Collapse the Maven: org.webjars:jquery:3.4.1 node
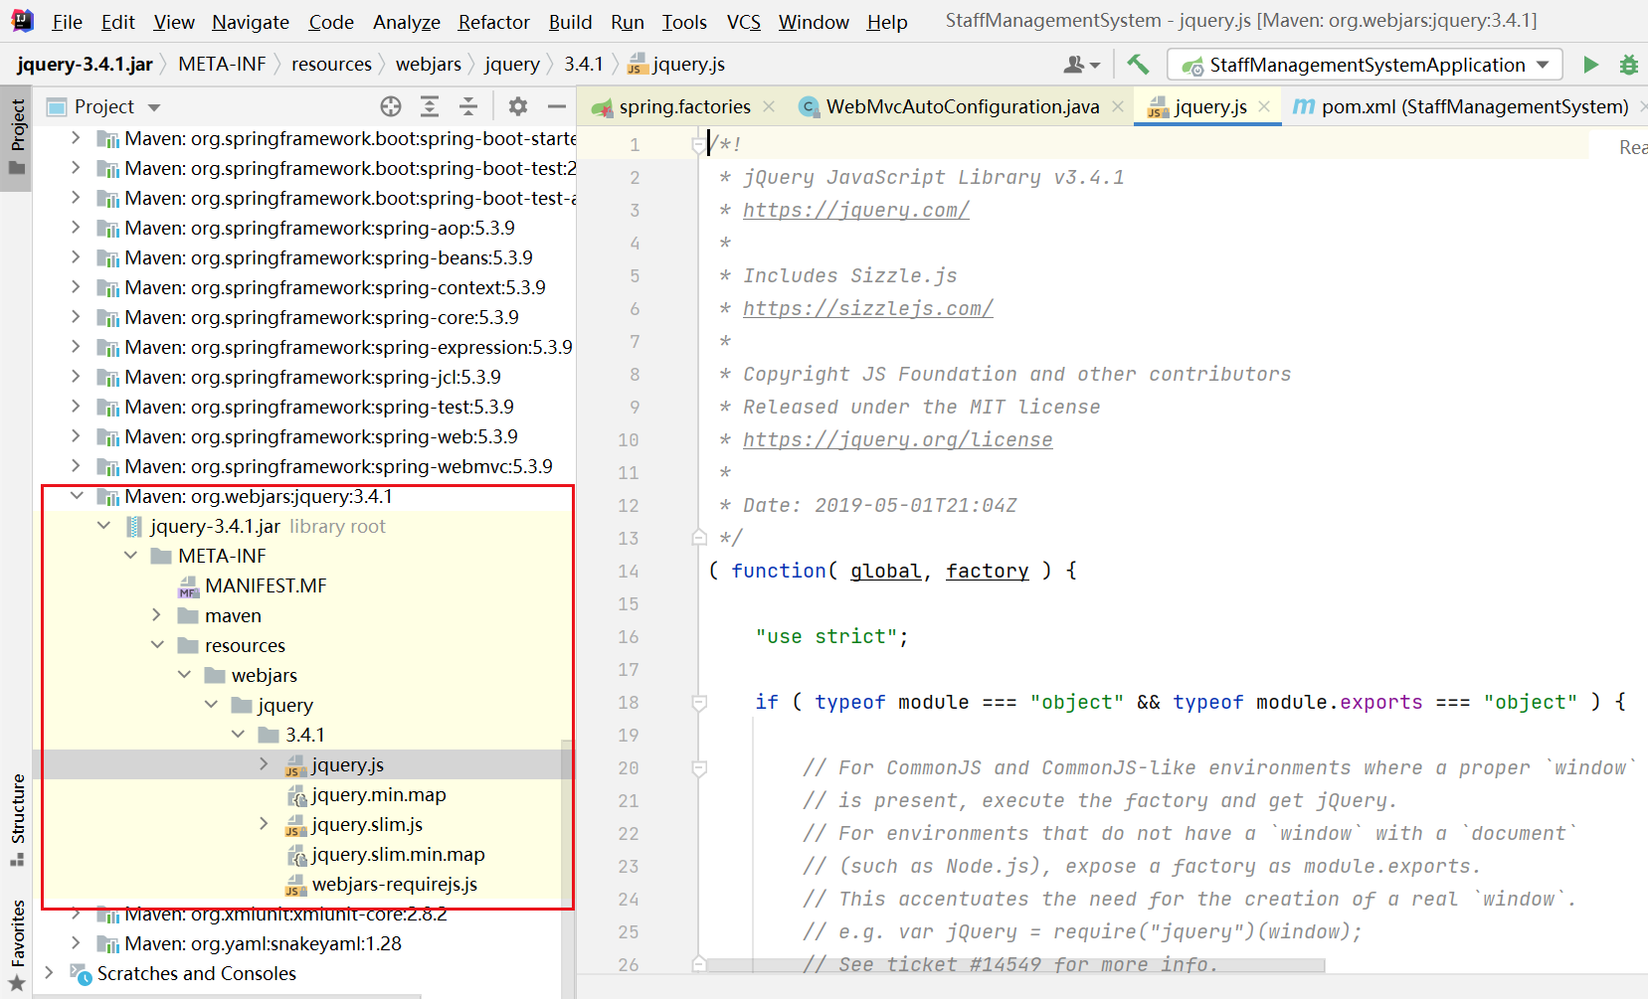The image size is (1648, 999). (x=77, y=496)
